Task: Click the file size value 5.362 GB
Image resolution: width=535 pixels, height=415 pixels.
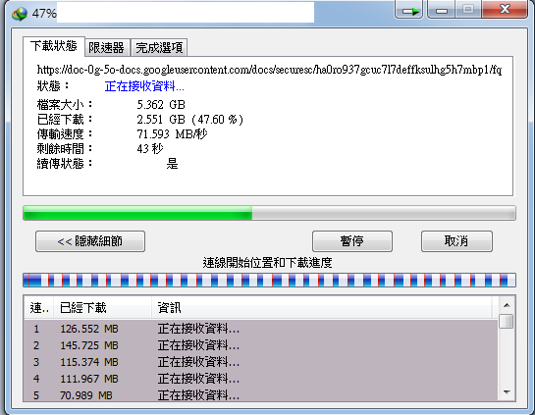Action: pos(161,104)
